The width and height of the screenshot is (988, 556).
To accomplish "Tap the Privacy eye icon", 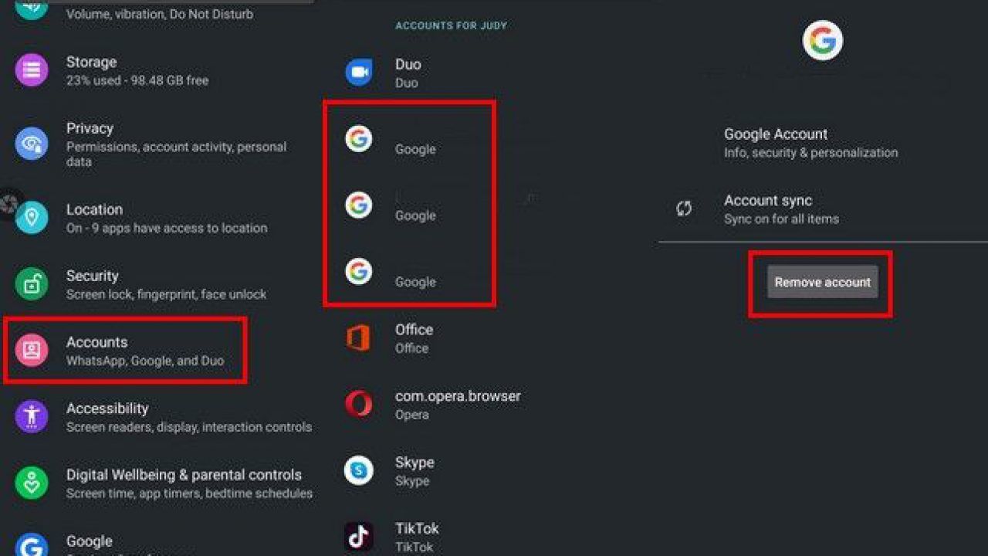I will (x=32, y=144).
